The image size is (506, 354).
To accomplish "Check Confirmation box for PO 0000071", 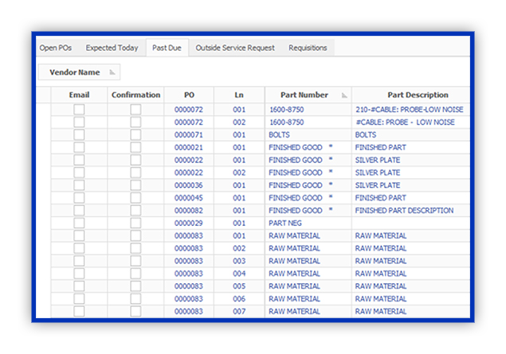I will (x=135, y=134).
